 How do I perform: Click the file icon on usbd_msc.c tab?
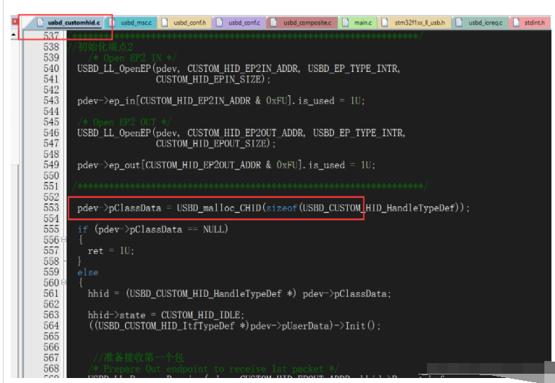pos(112,22)
